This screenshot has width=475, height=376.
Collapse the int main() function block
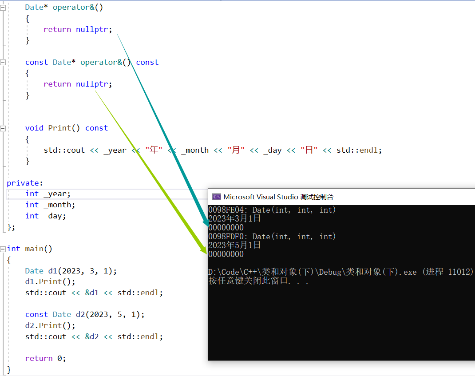pos(3,249)
